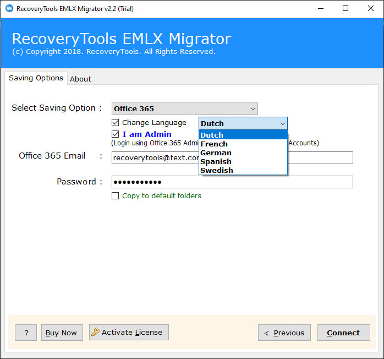Image resolution: width=384 pixels, height=359 pixels.
Task: Switch to the About tab
Action: (80, 79)
